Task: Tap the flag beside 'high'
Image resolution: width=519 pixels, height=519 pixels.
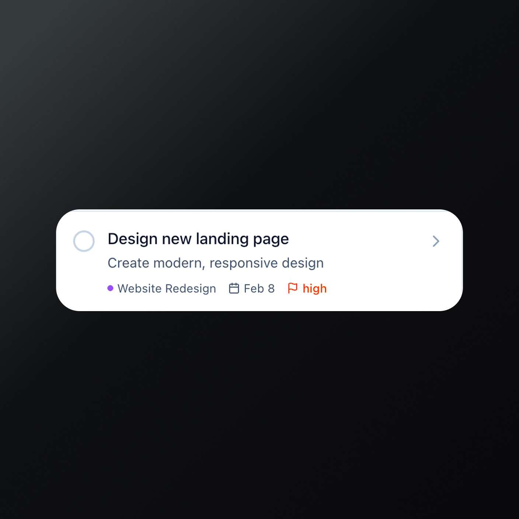Action: (293, 288)
